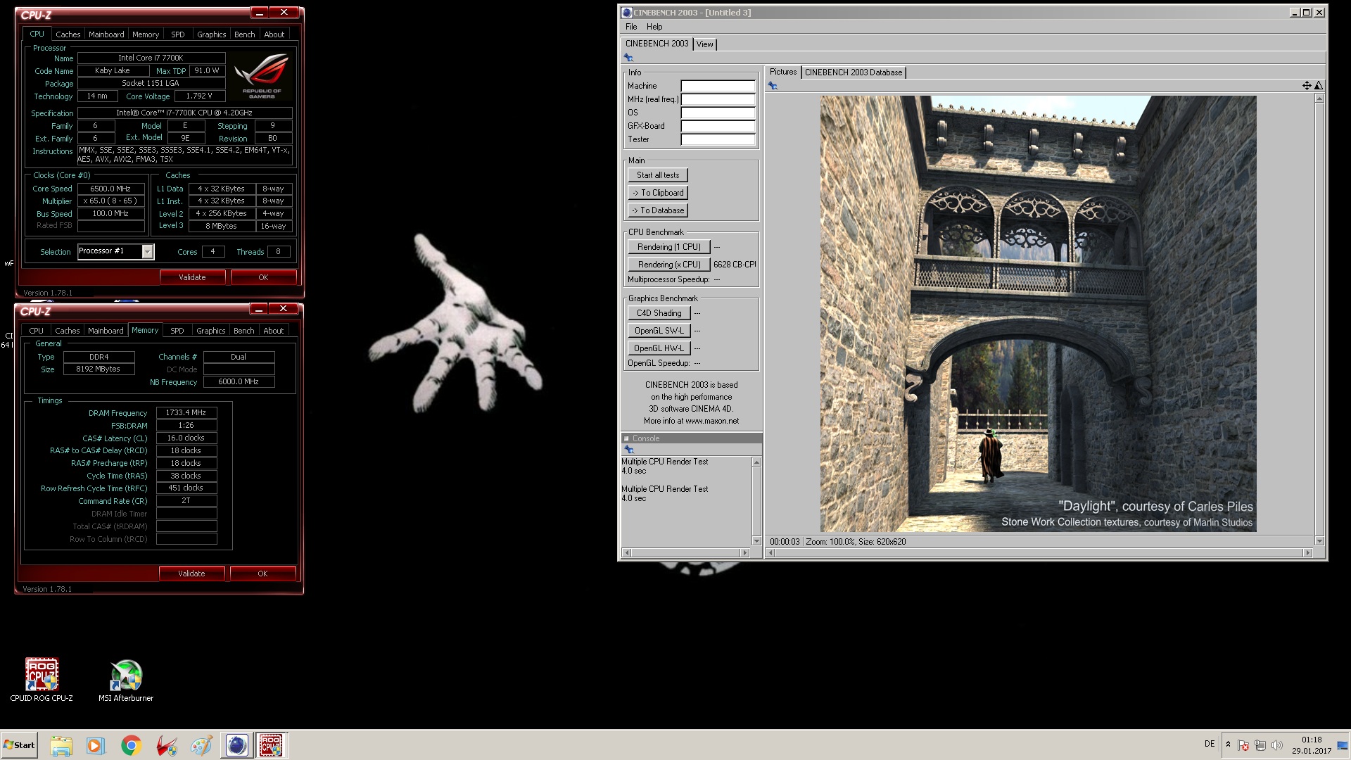Open Graphics tab in the upper CPU-Z window
The height and width of the screenshot is (760, 1351).
click(x=212, y=34)
